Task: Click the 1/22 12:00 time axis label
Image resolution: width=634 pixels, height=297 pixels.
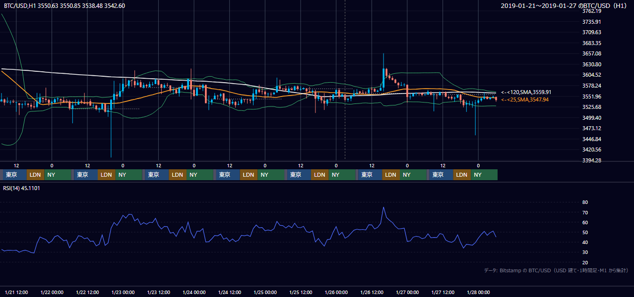Action: [x=88, y=292]
